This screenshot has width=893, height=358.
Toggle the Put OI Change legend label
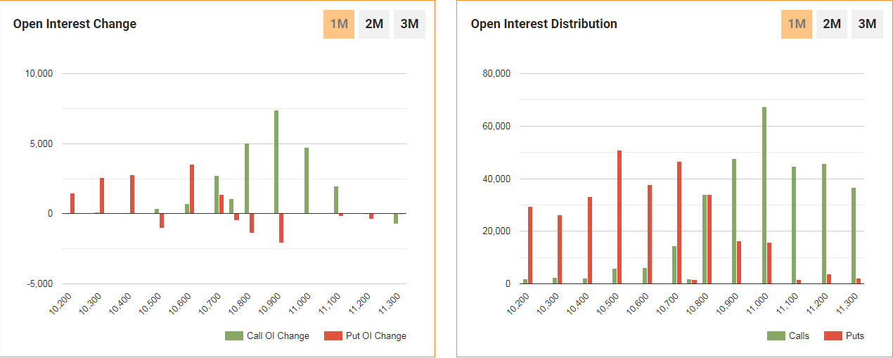tap(376, 336)
